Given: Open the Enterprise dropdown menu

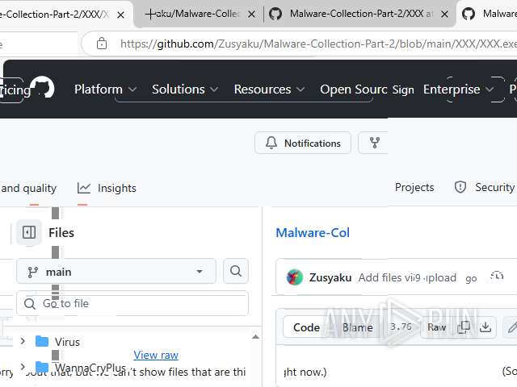Looking at the screenshot, I should [458, 89].
